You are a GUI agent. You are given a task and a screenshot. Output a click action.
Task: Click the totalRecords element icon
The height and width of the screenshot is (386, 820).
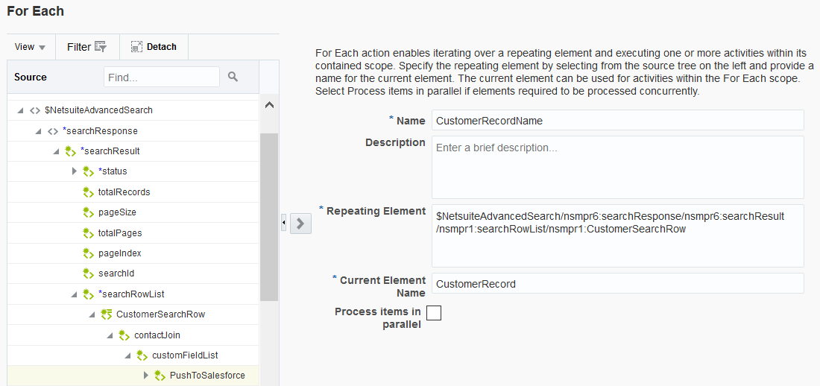pos(89,192)
